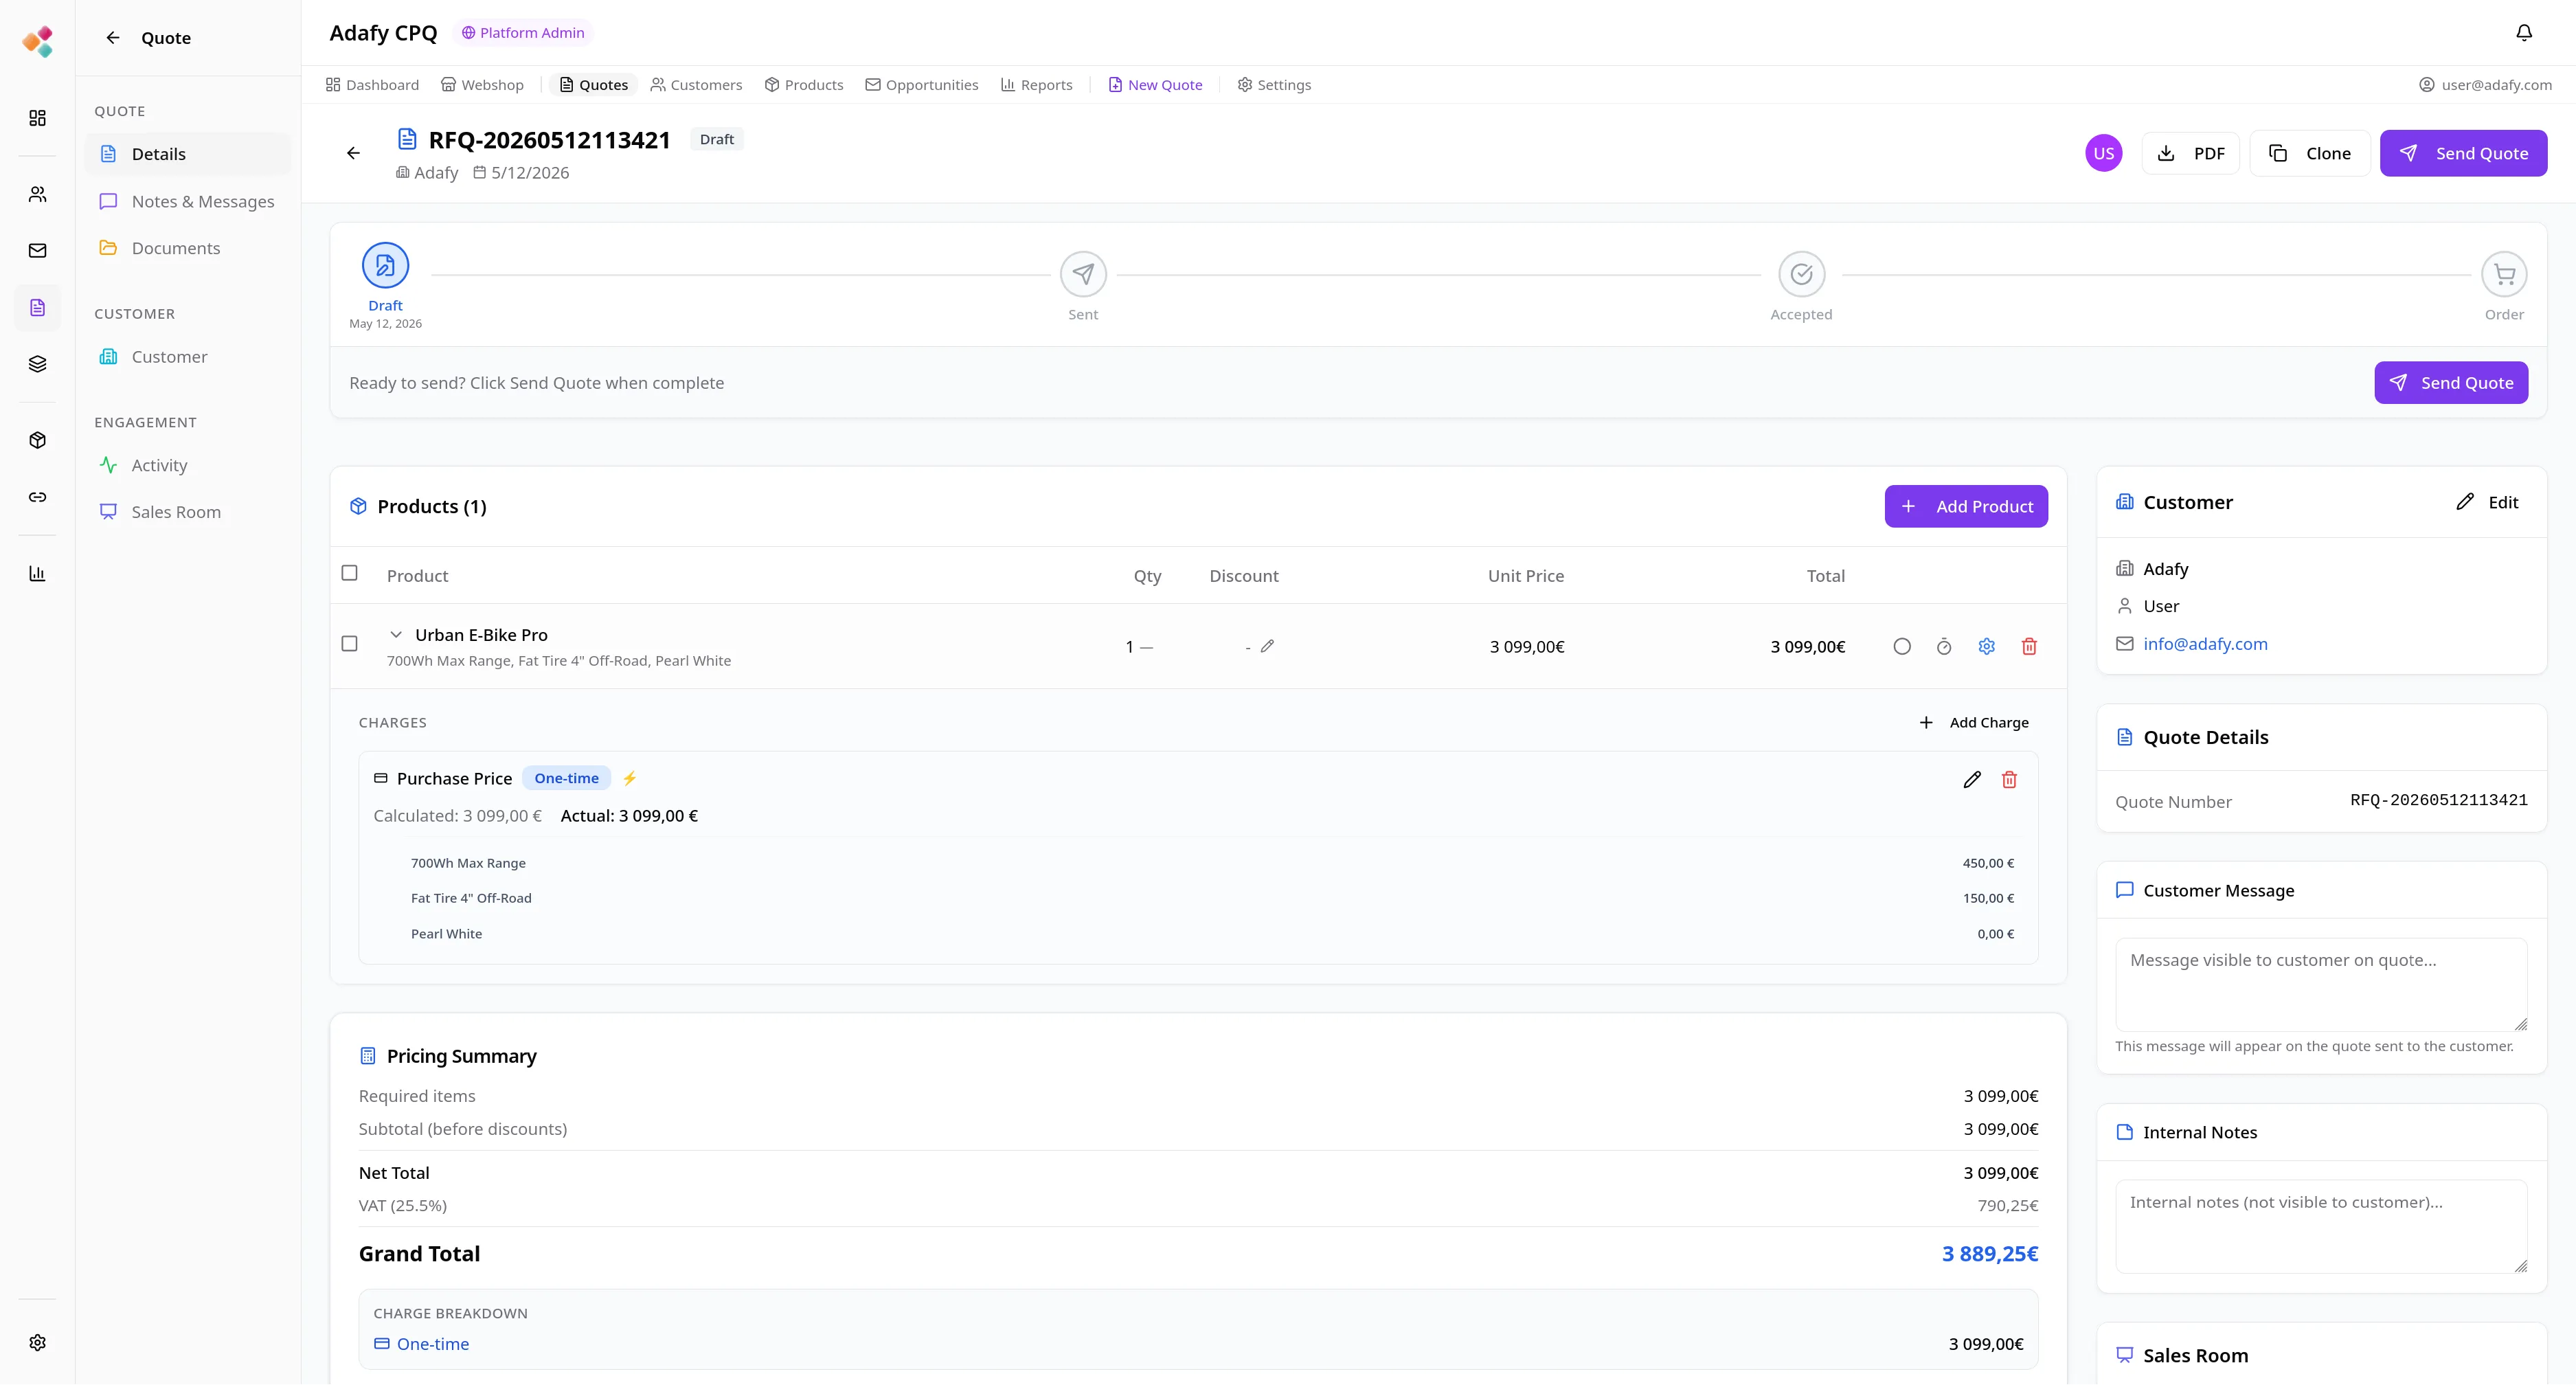Screen dimensions: 2576x1385
Task: Click Edit in Customer card
Action: [x=2487, y=502]
